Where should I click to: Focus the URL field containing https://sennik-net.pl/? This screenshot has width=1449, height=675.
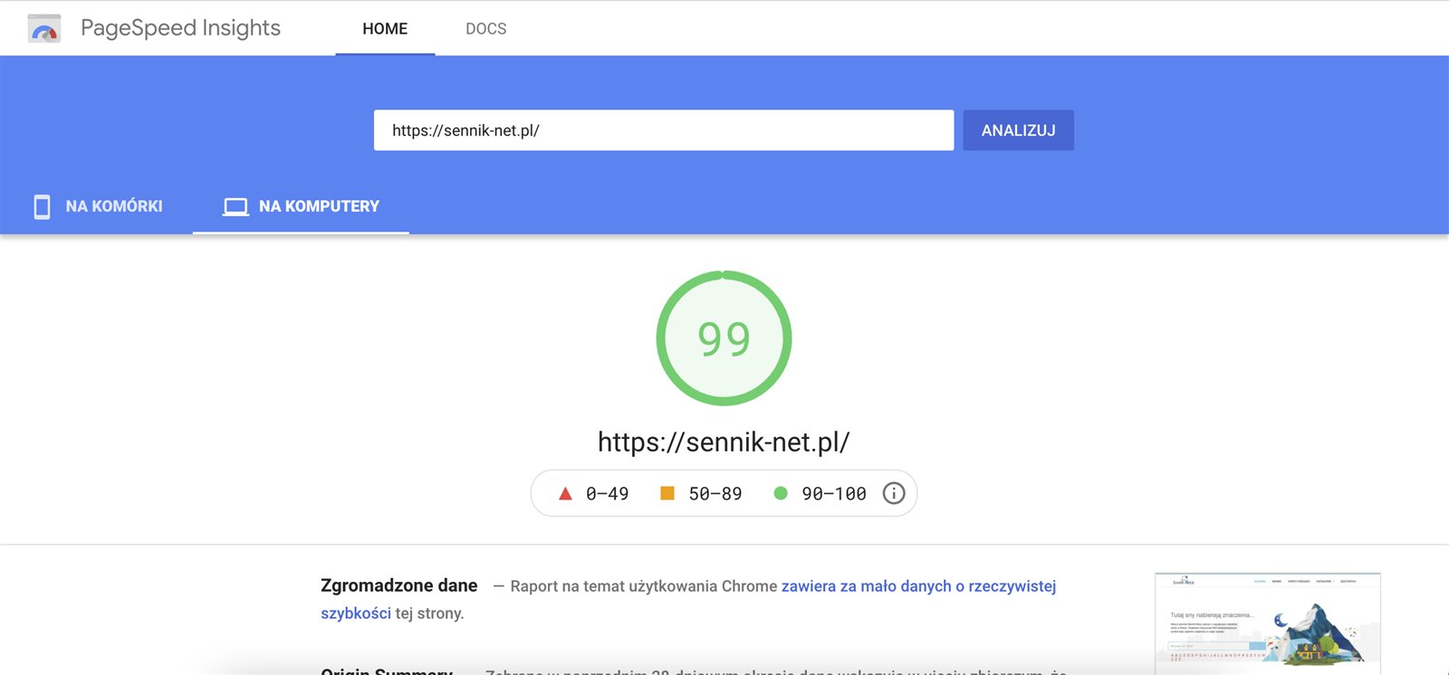tap(663, 130)
